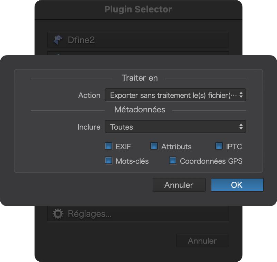Toggle the Coordonnées GPS checkbox

click(x=173, y=161)
